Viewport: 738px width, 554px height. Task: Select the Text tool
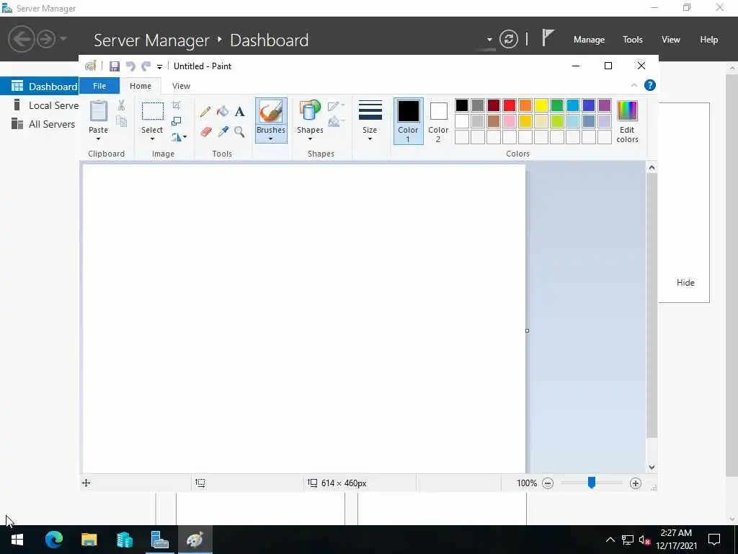(x=239, y=112)
